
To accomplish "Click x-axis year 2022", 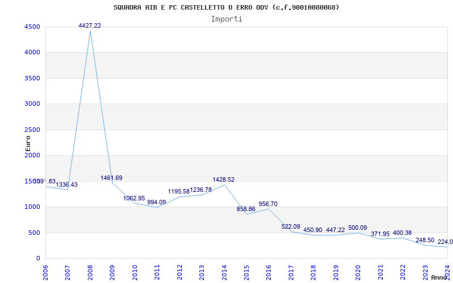I will pos(403,273).
